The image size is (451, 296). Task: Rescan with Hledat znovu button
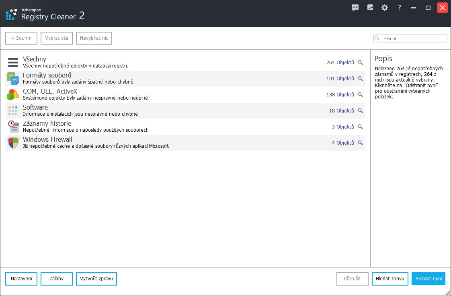(390, 279)
